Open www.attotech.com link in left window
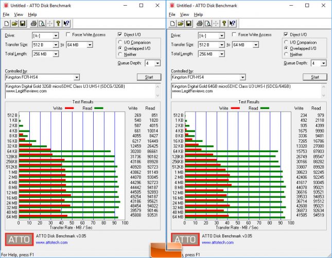 (x=51, y=243)
